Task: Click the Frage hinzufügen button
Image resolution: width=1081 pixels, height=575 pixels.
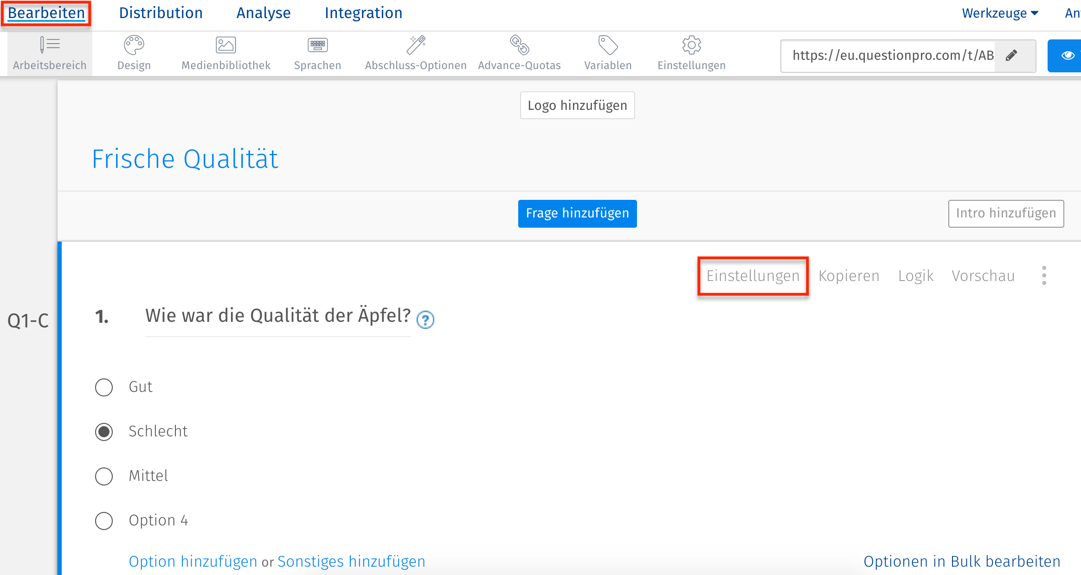Action: pyautogui.click(x=577, y=213)
